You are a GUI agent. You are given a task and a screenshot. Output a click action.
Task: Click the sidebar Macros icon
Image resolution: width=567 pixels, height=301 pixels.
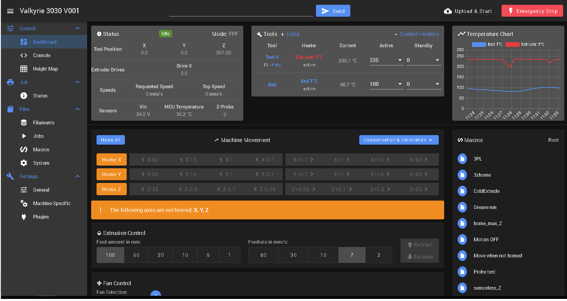[x=24, y=149]
